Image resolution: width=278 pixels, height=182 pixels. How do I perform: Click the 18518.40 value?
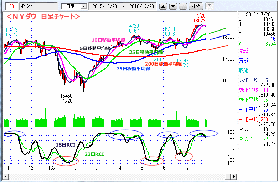[265, 95]
